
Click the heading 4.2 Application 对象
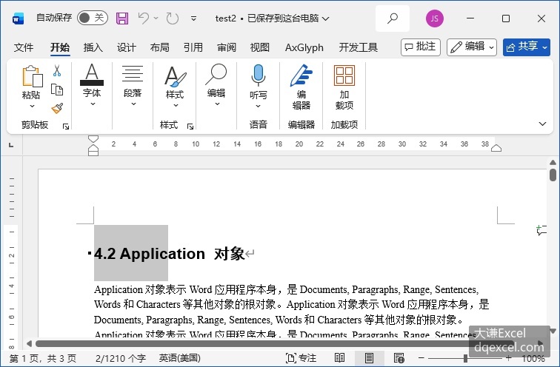[x=170, y=254]
